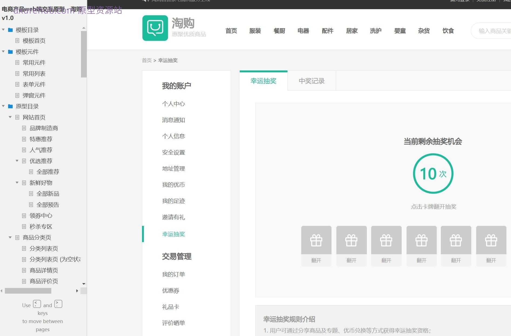Open 我的订单 in the account sidebar
This screenshot has height=336, width=511.
coord(173,274)
